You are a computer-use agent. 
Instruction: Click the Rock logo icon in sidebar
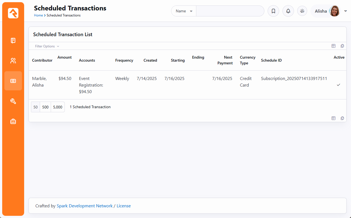click(x=13, y=13)
